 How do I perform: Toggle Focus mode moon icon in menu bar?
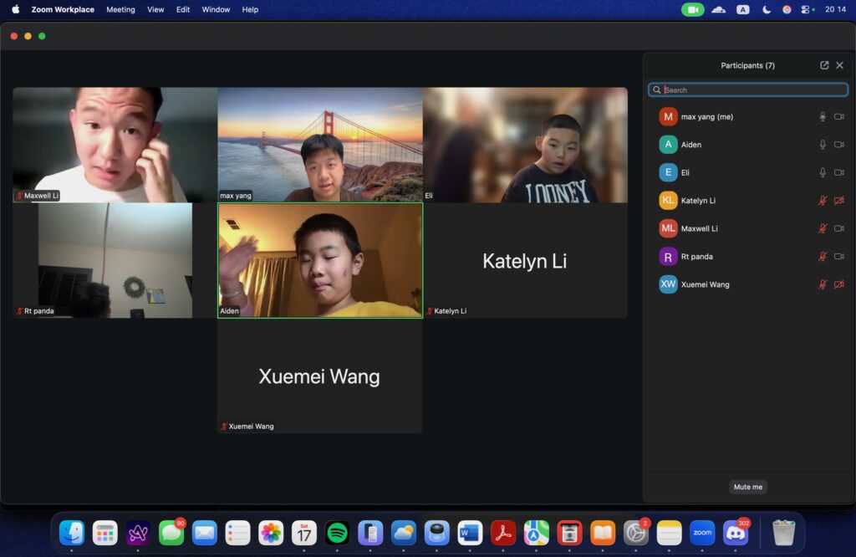point(767,10)
